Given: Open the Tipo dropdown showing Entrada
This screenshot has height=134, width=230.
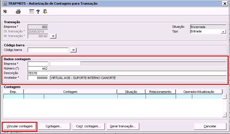Looking at the screenshot, I should click(223, 32).
